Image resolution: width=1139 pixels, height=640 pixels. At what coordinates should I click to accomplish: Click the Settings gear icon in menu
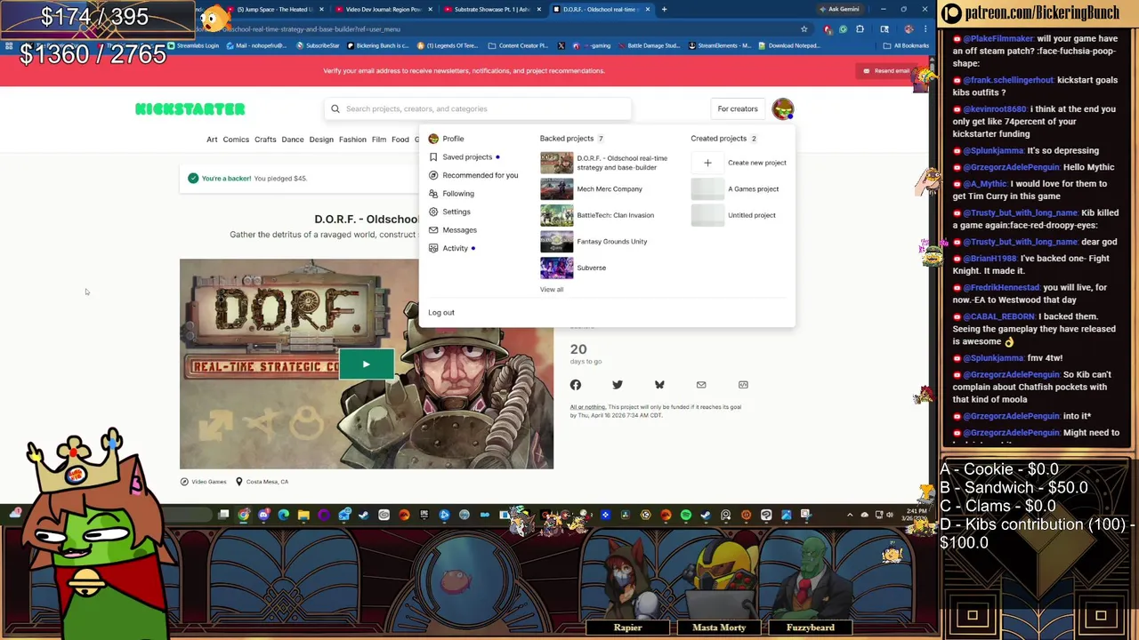click(x=433, y=212)
